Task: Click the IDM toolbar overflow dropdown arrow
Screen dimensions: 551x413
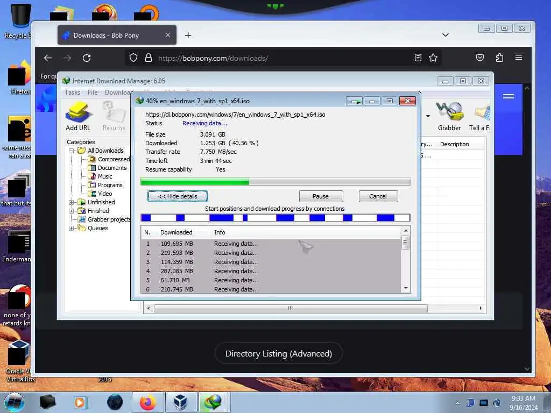Action: [x=428, y=116]
